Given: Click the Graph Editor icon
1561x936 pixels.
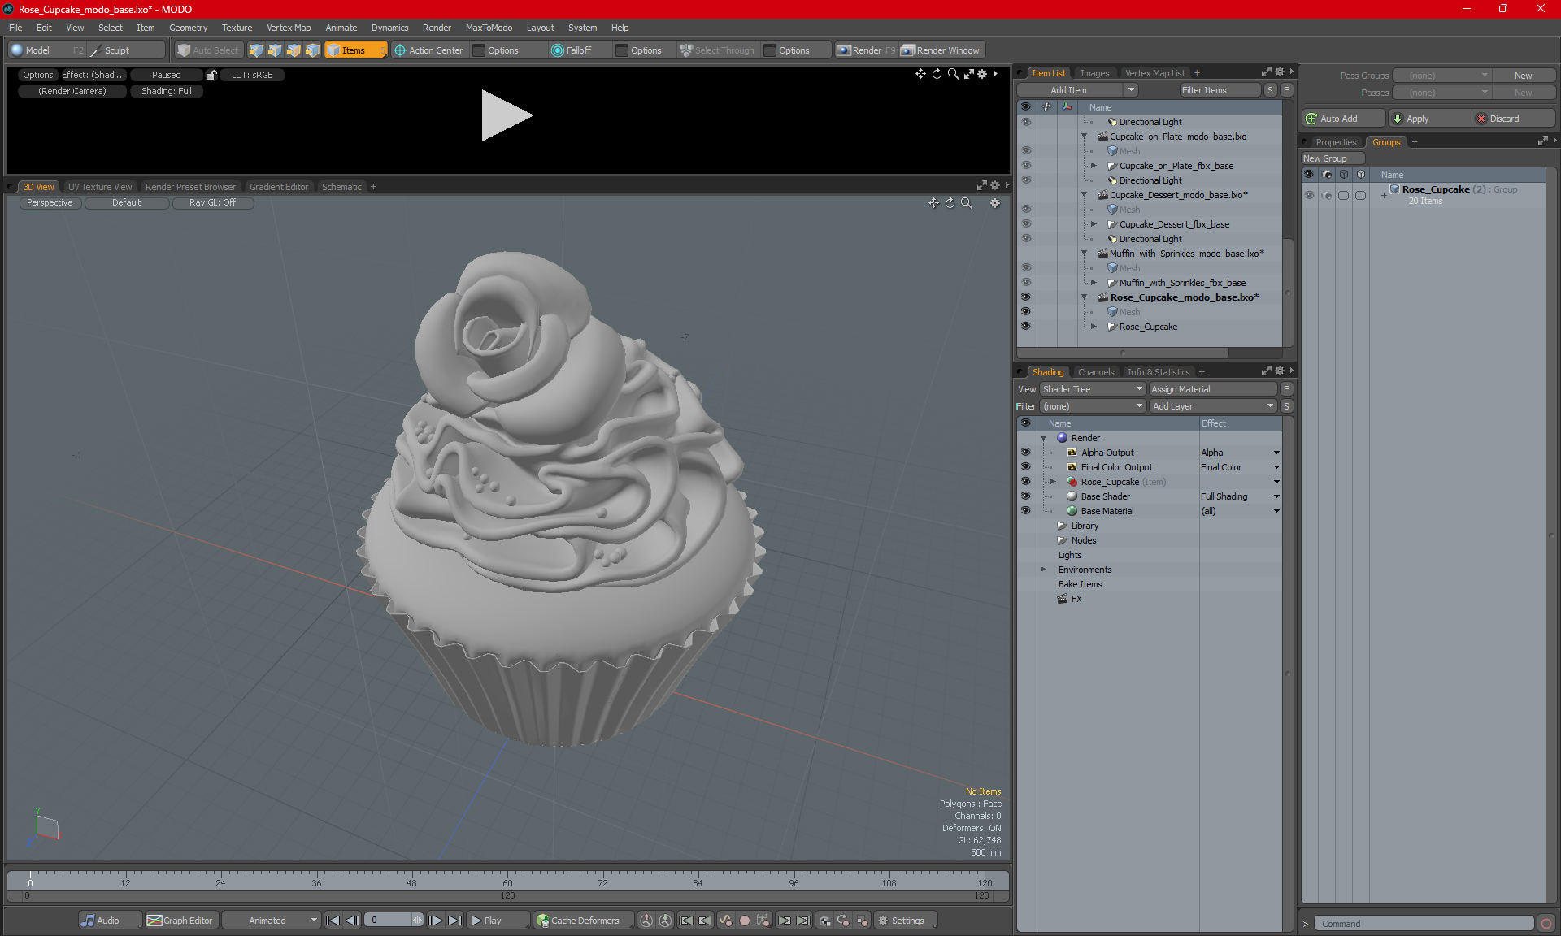Looking at the screenshot, I should [154, 921].
